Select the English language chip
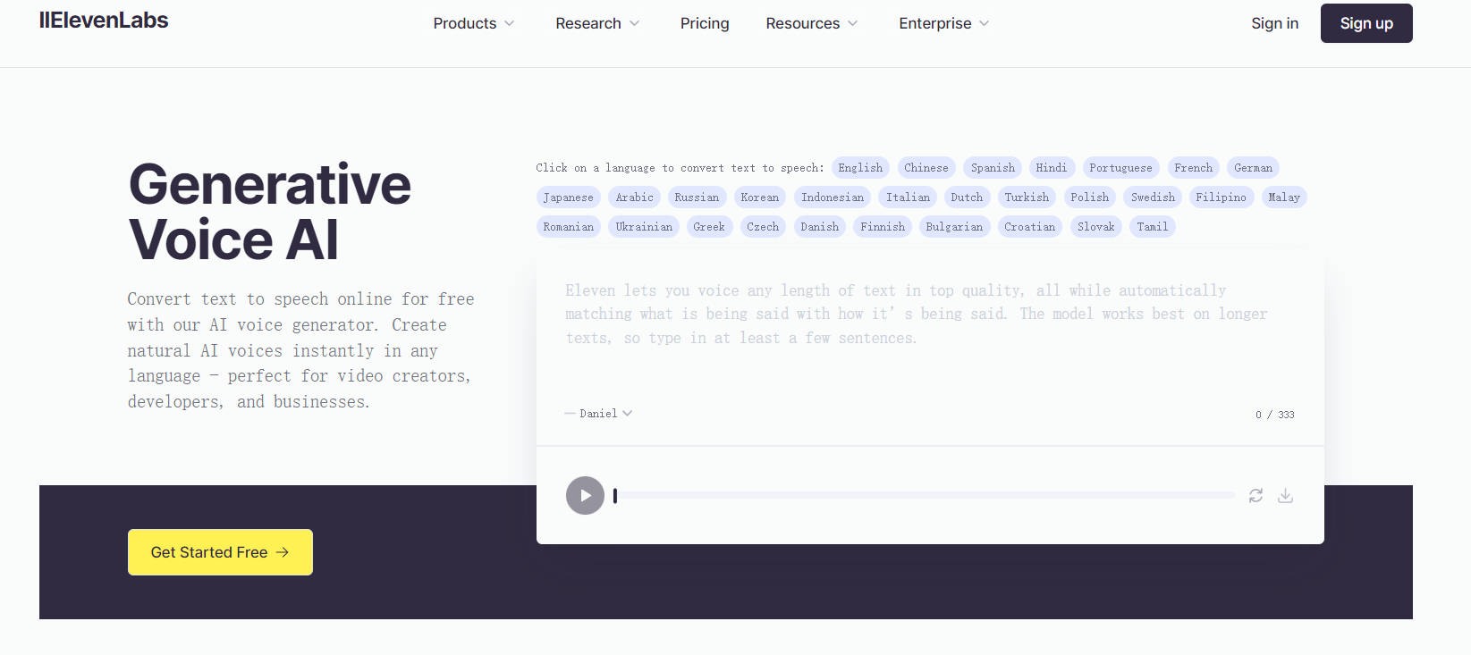 (860, 168)
